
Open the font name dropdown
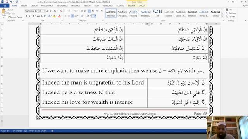(x=38, y=11)
